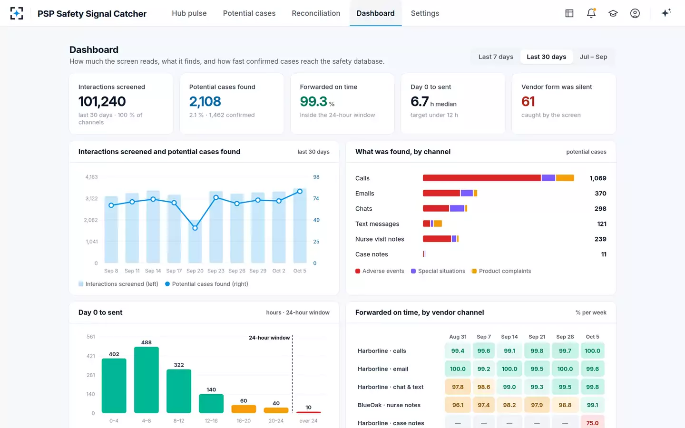Open notifications bell icon
Screen dimensions: 685x428
point(591,13)
